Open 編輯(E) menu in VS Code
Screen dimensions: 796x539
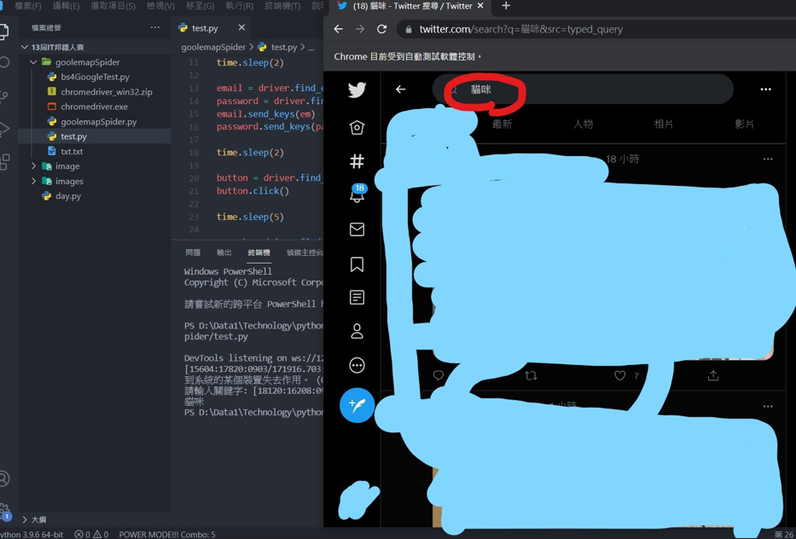pos(66,6)
